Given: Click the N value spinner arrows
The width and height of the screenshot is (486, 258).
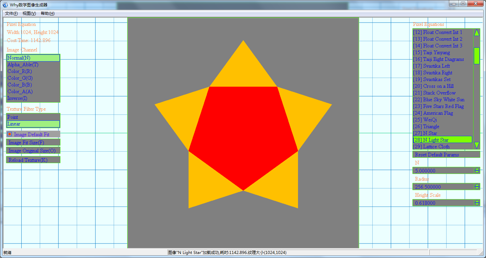Looking at the screenshot, I should (x=477, y=171).
